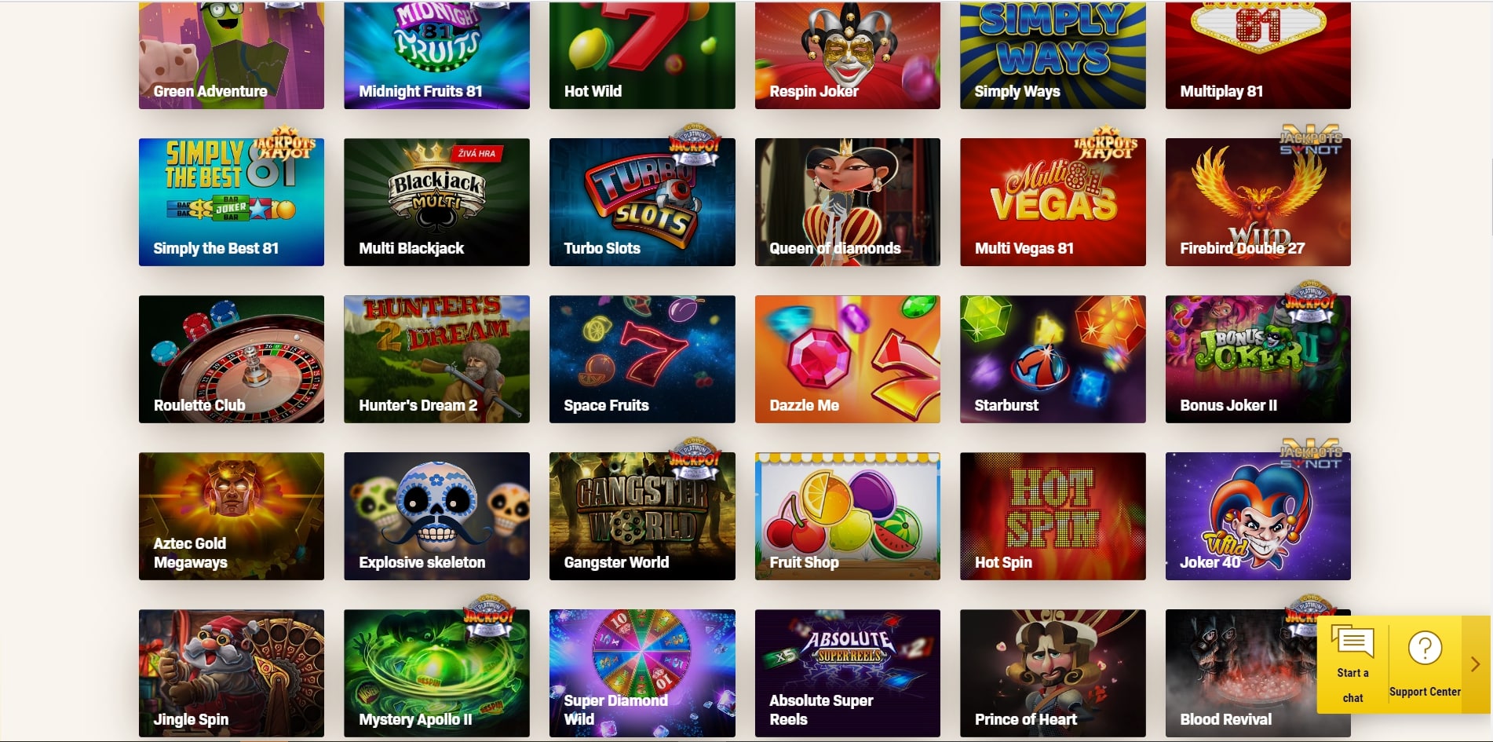This screenshot has height=742, width=1493.
Task: Open Aztec Gold Megaways
Action: 232,516
